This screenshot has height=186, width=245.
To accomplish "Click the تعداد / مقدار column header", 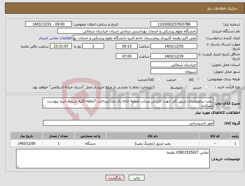I will pyautogui.click(x=58, y=136).
